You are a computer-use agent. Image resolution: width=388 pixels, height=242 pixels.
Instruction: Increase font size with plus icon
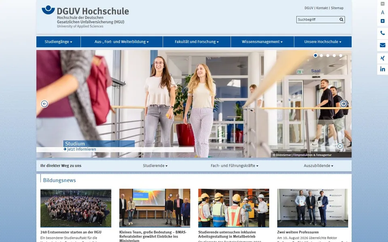coord(382,21)
